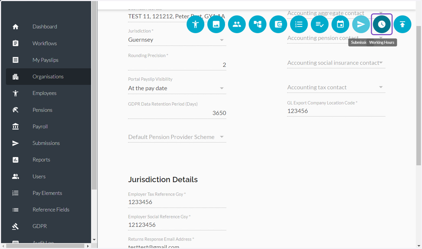Image resolution: width=422 pixels, height=249 pixels.
Task: Open Accounting social insurance contact dropdown
Action: [x=336, y=63]
